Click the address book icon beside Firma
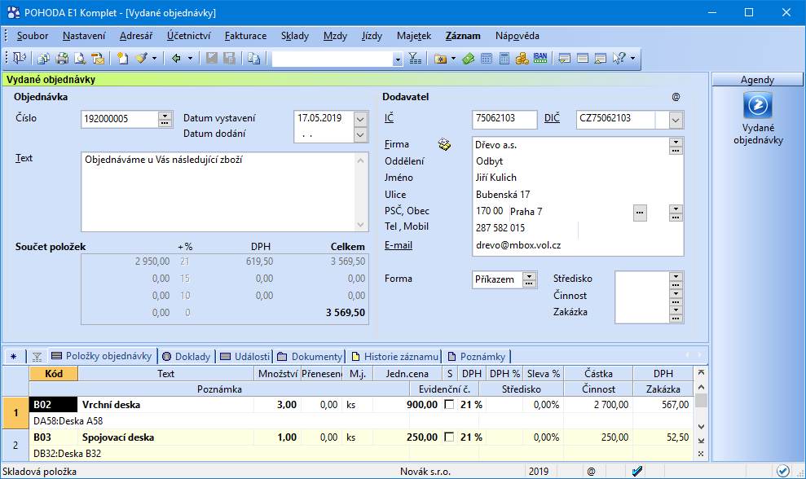This screenshot has height=479, width=806. coord(445,145)
